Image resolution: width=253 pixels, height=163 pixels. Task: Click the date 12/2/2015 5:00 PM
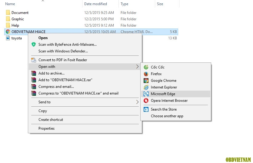(99, 19)
